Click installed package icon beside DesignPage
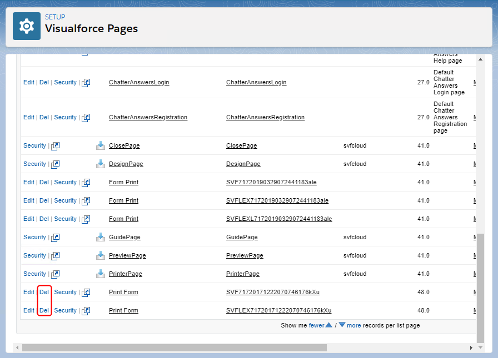The width and height of the screenshot is (498, 358). [x=101, y=164]
